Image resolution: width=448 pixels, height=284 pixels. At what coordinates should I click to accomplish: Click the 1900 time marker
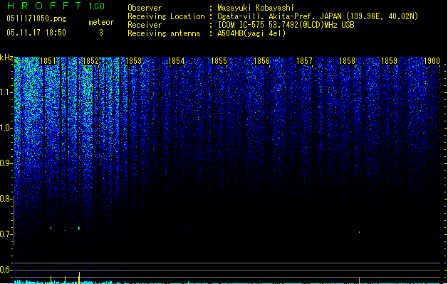coord(432,60)
